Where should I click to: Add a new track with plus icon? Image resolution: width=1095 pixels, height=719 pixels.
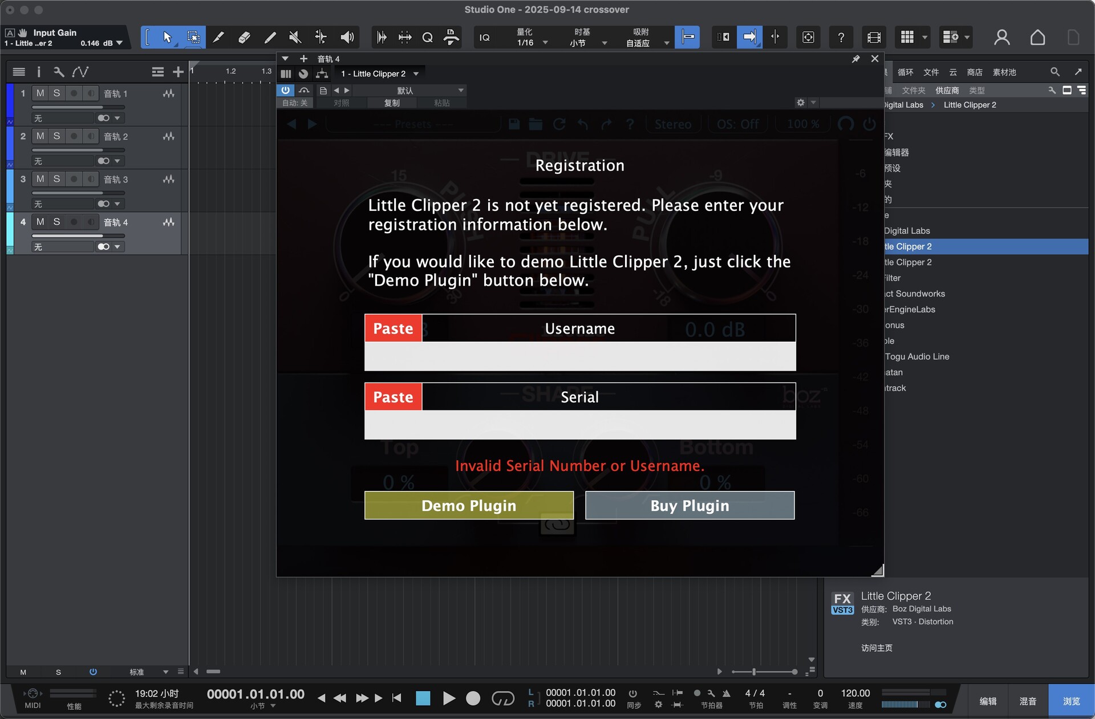(x=179, y=72)
